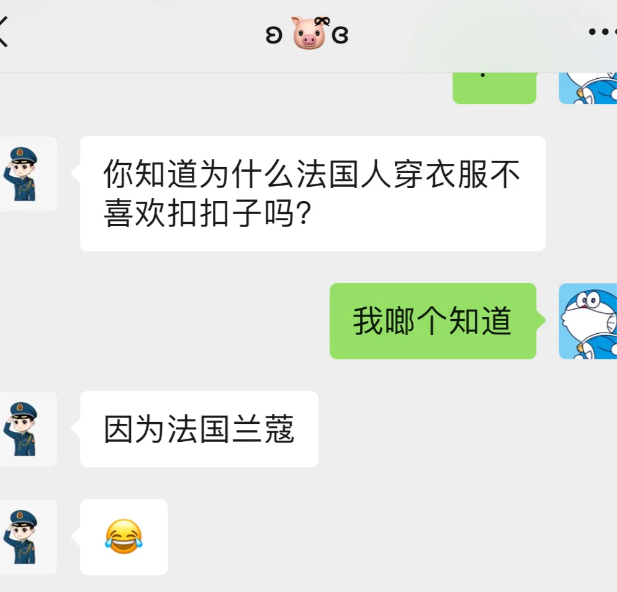
Task: Tap the right ϵ symbol in chat title
Action: [x=340, y=35]
